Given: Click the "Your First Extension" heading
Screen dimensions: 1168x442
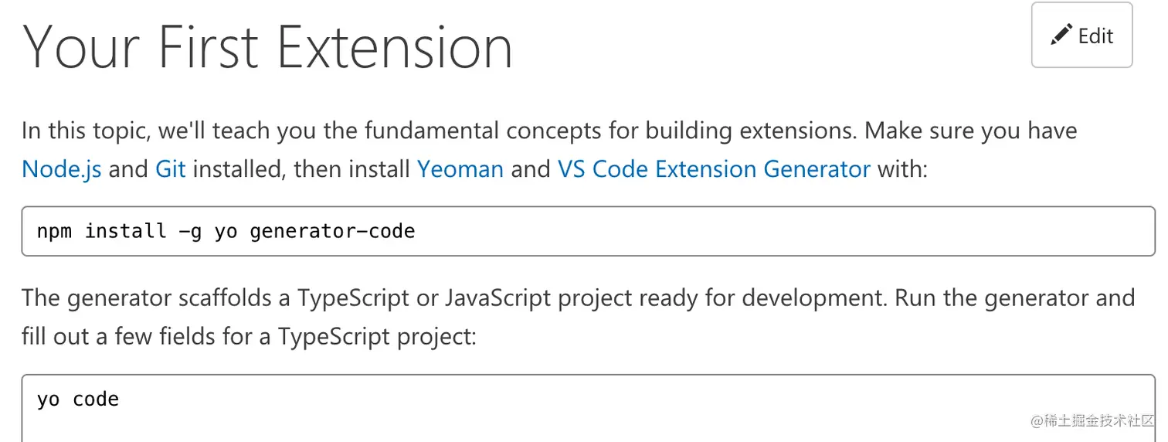Looking at the screenshot, I should coord(267,47).
